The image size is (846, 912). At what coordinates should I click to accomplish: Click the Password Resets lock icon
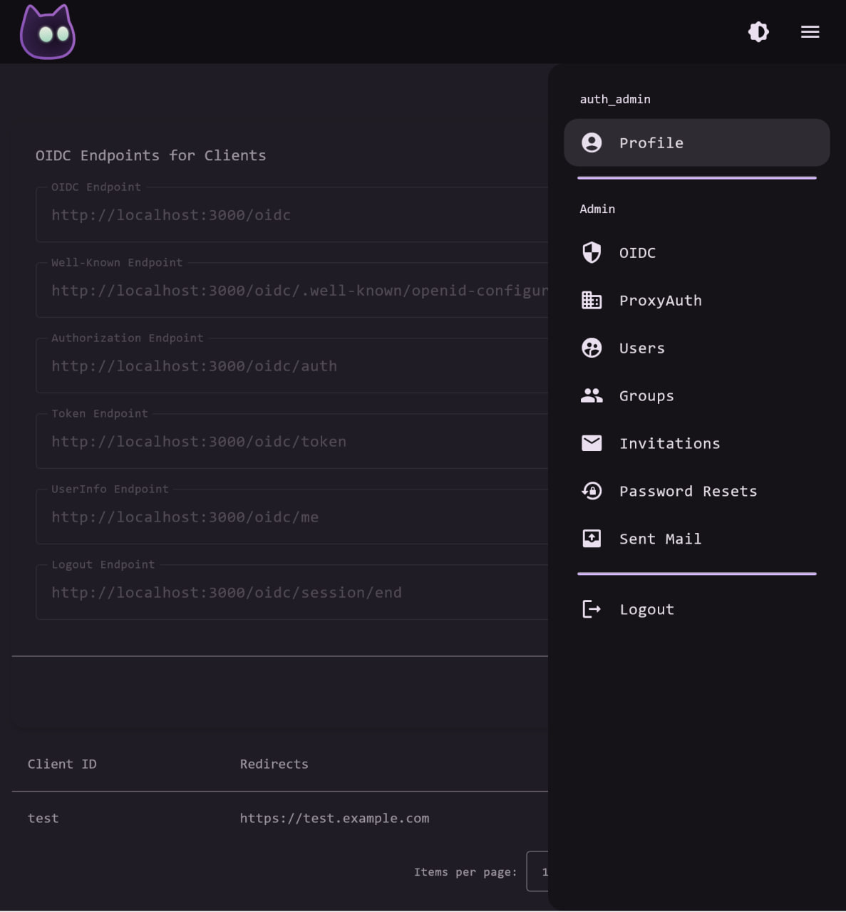point(592,491)
